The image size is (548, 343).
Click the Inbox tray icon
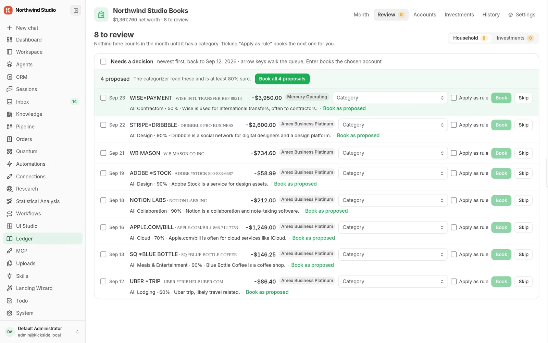pos(10,102)
